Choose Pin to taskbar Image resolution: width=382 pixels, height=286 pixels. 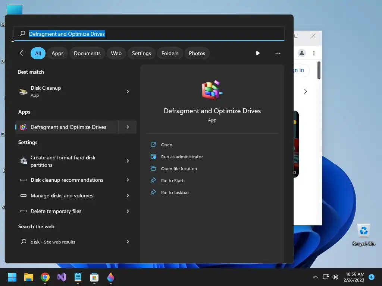[x=175, y=193]
